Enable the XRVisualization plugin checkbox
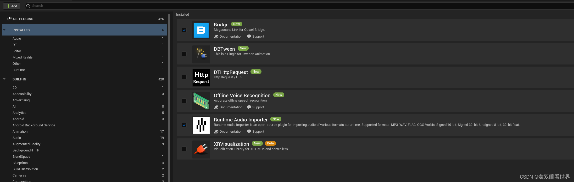Image resolution: width=574 pixels, height=182 pixels. click(x=184, y=149)
